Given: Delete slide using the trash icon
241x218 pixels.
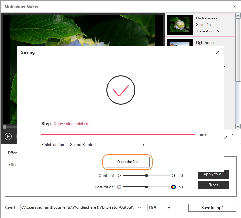Looking at the screenshot, I should [233, 136].
